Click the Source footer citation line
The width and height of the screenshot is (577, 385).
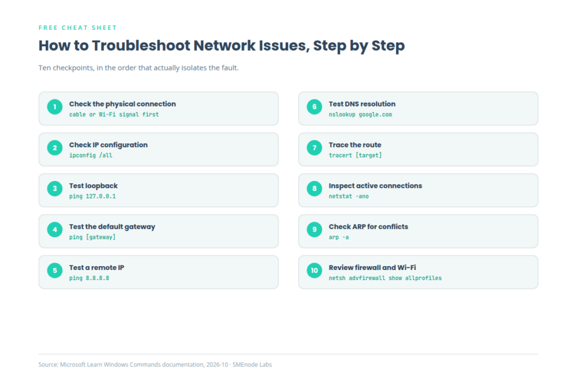coord(156,364)
